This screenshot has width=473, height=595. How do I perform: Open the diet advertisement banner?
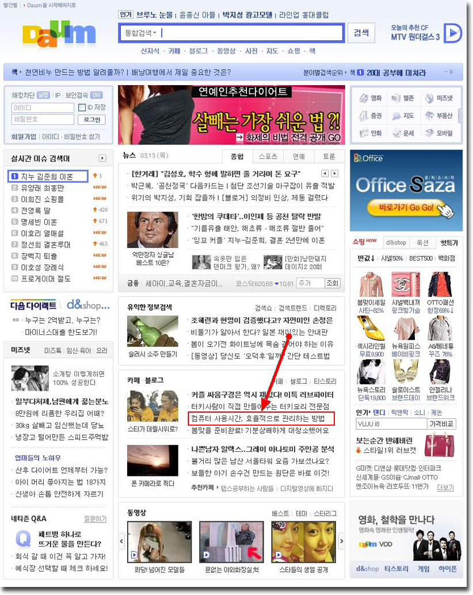coord(231,115)
